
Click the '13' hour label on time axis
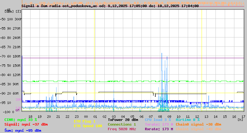pos(206,117)
